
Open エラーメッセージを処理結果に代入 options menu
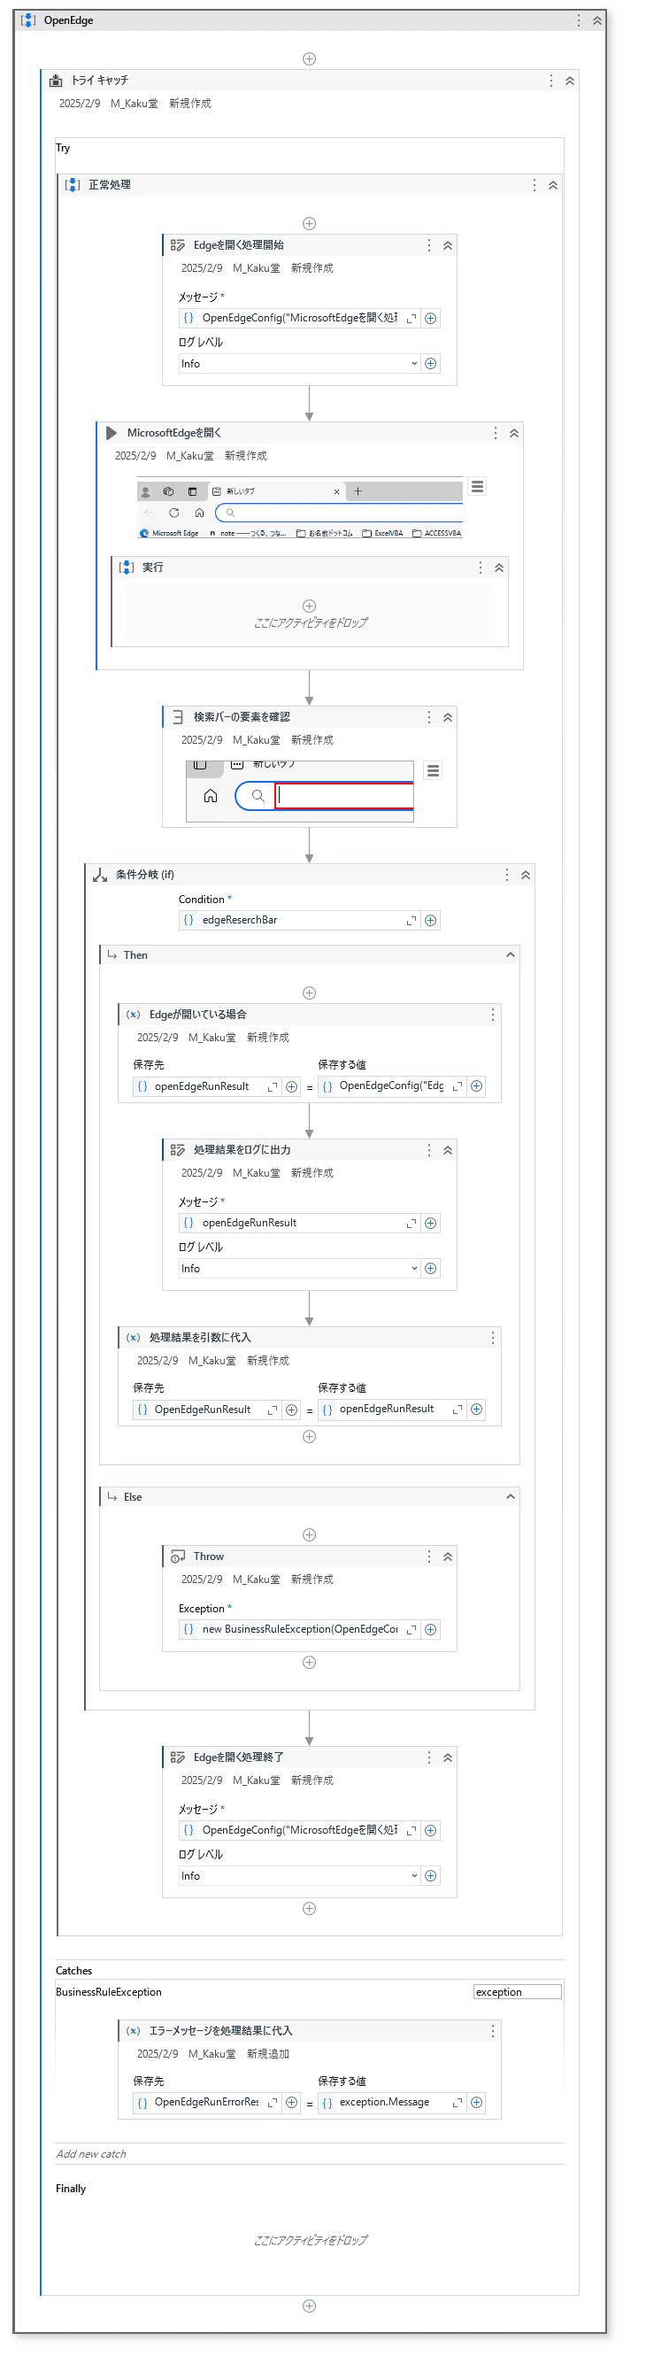pos(493,2030)
